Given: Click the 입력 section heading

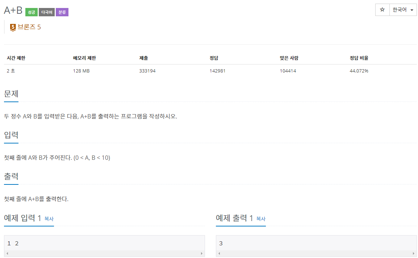Looking at the screenshot, I should point(11,135).
